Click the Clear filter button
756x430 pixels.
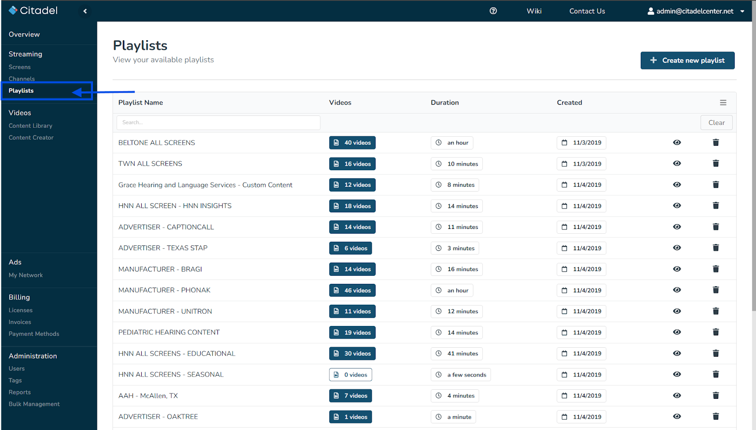(x=716, y=123)
